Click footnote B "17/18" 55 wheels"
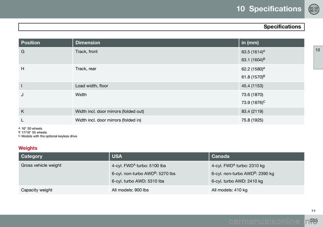Image resolution: width=323 pixels, height=227 pixels. click(33, 132)
